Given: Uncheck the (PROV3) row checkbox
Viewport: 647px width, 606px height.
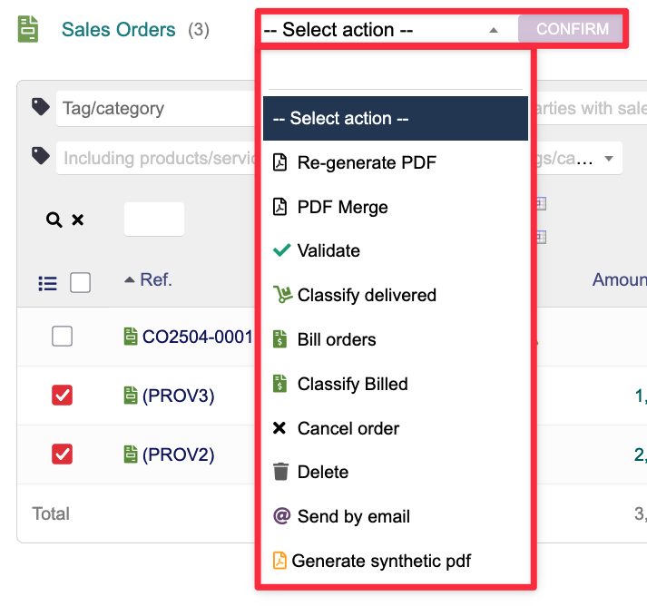Looking at the screenshot, I should click(x=62, y=396).
